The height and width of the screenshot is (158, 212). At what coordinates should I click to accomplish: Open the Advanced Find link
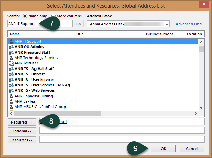click(188, 24)
